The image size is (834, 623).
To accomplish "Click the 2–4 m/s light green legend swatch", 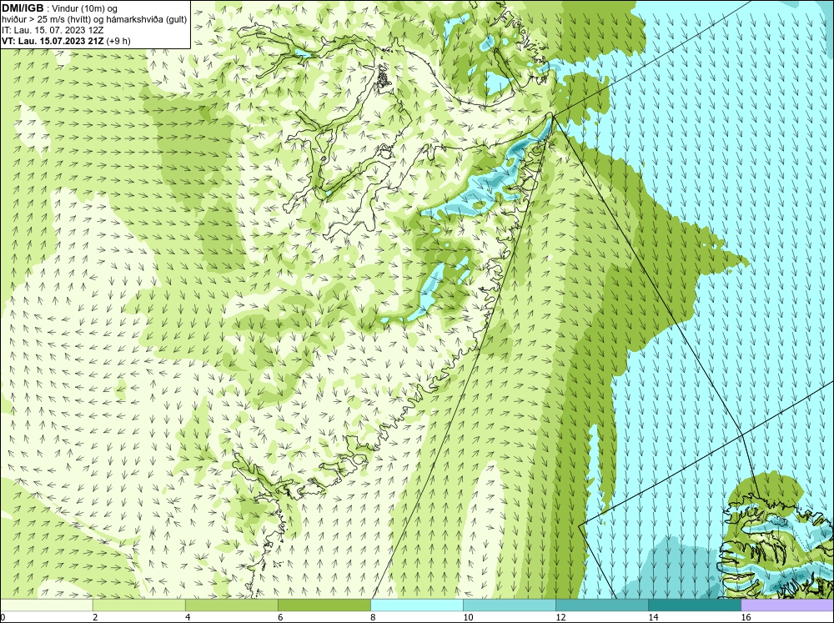I will tap(138, 605).
